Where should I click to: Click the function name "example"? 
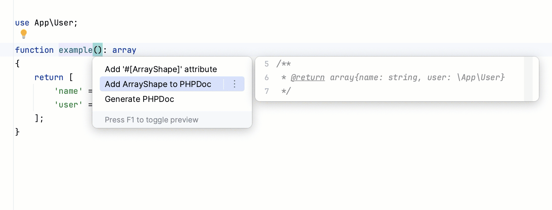click(76, 50)
